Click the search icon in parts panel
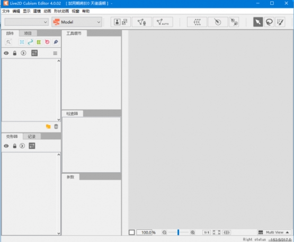 [8, 42]
